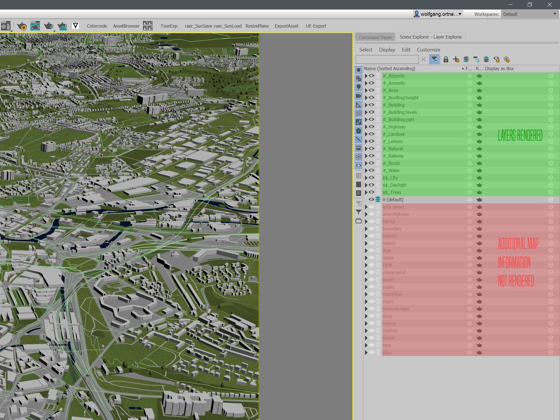The height and width of the screenshot is (420, 560).
Task: Toggle display shapes filter icon
Action: 359,79
